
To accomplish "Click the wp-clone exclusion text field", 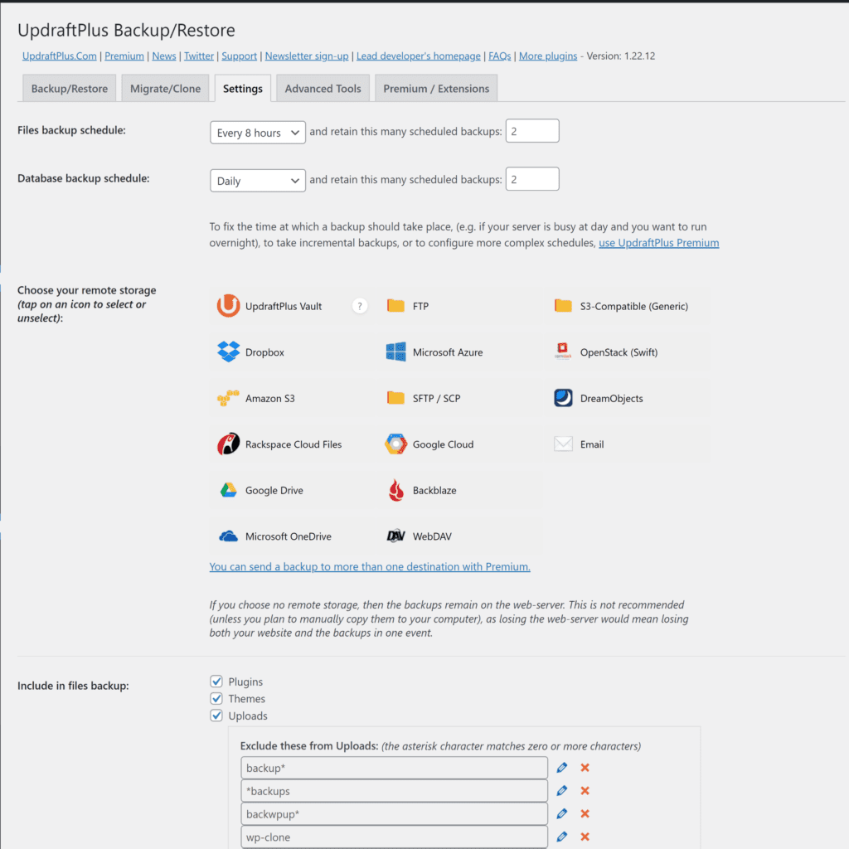I will coord(394,837).
